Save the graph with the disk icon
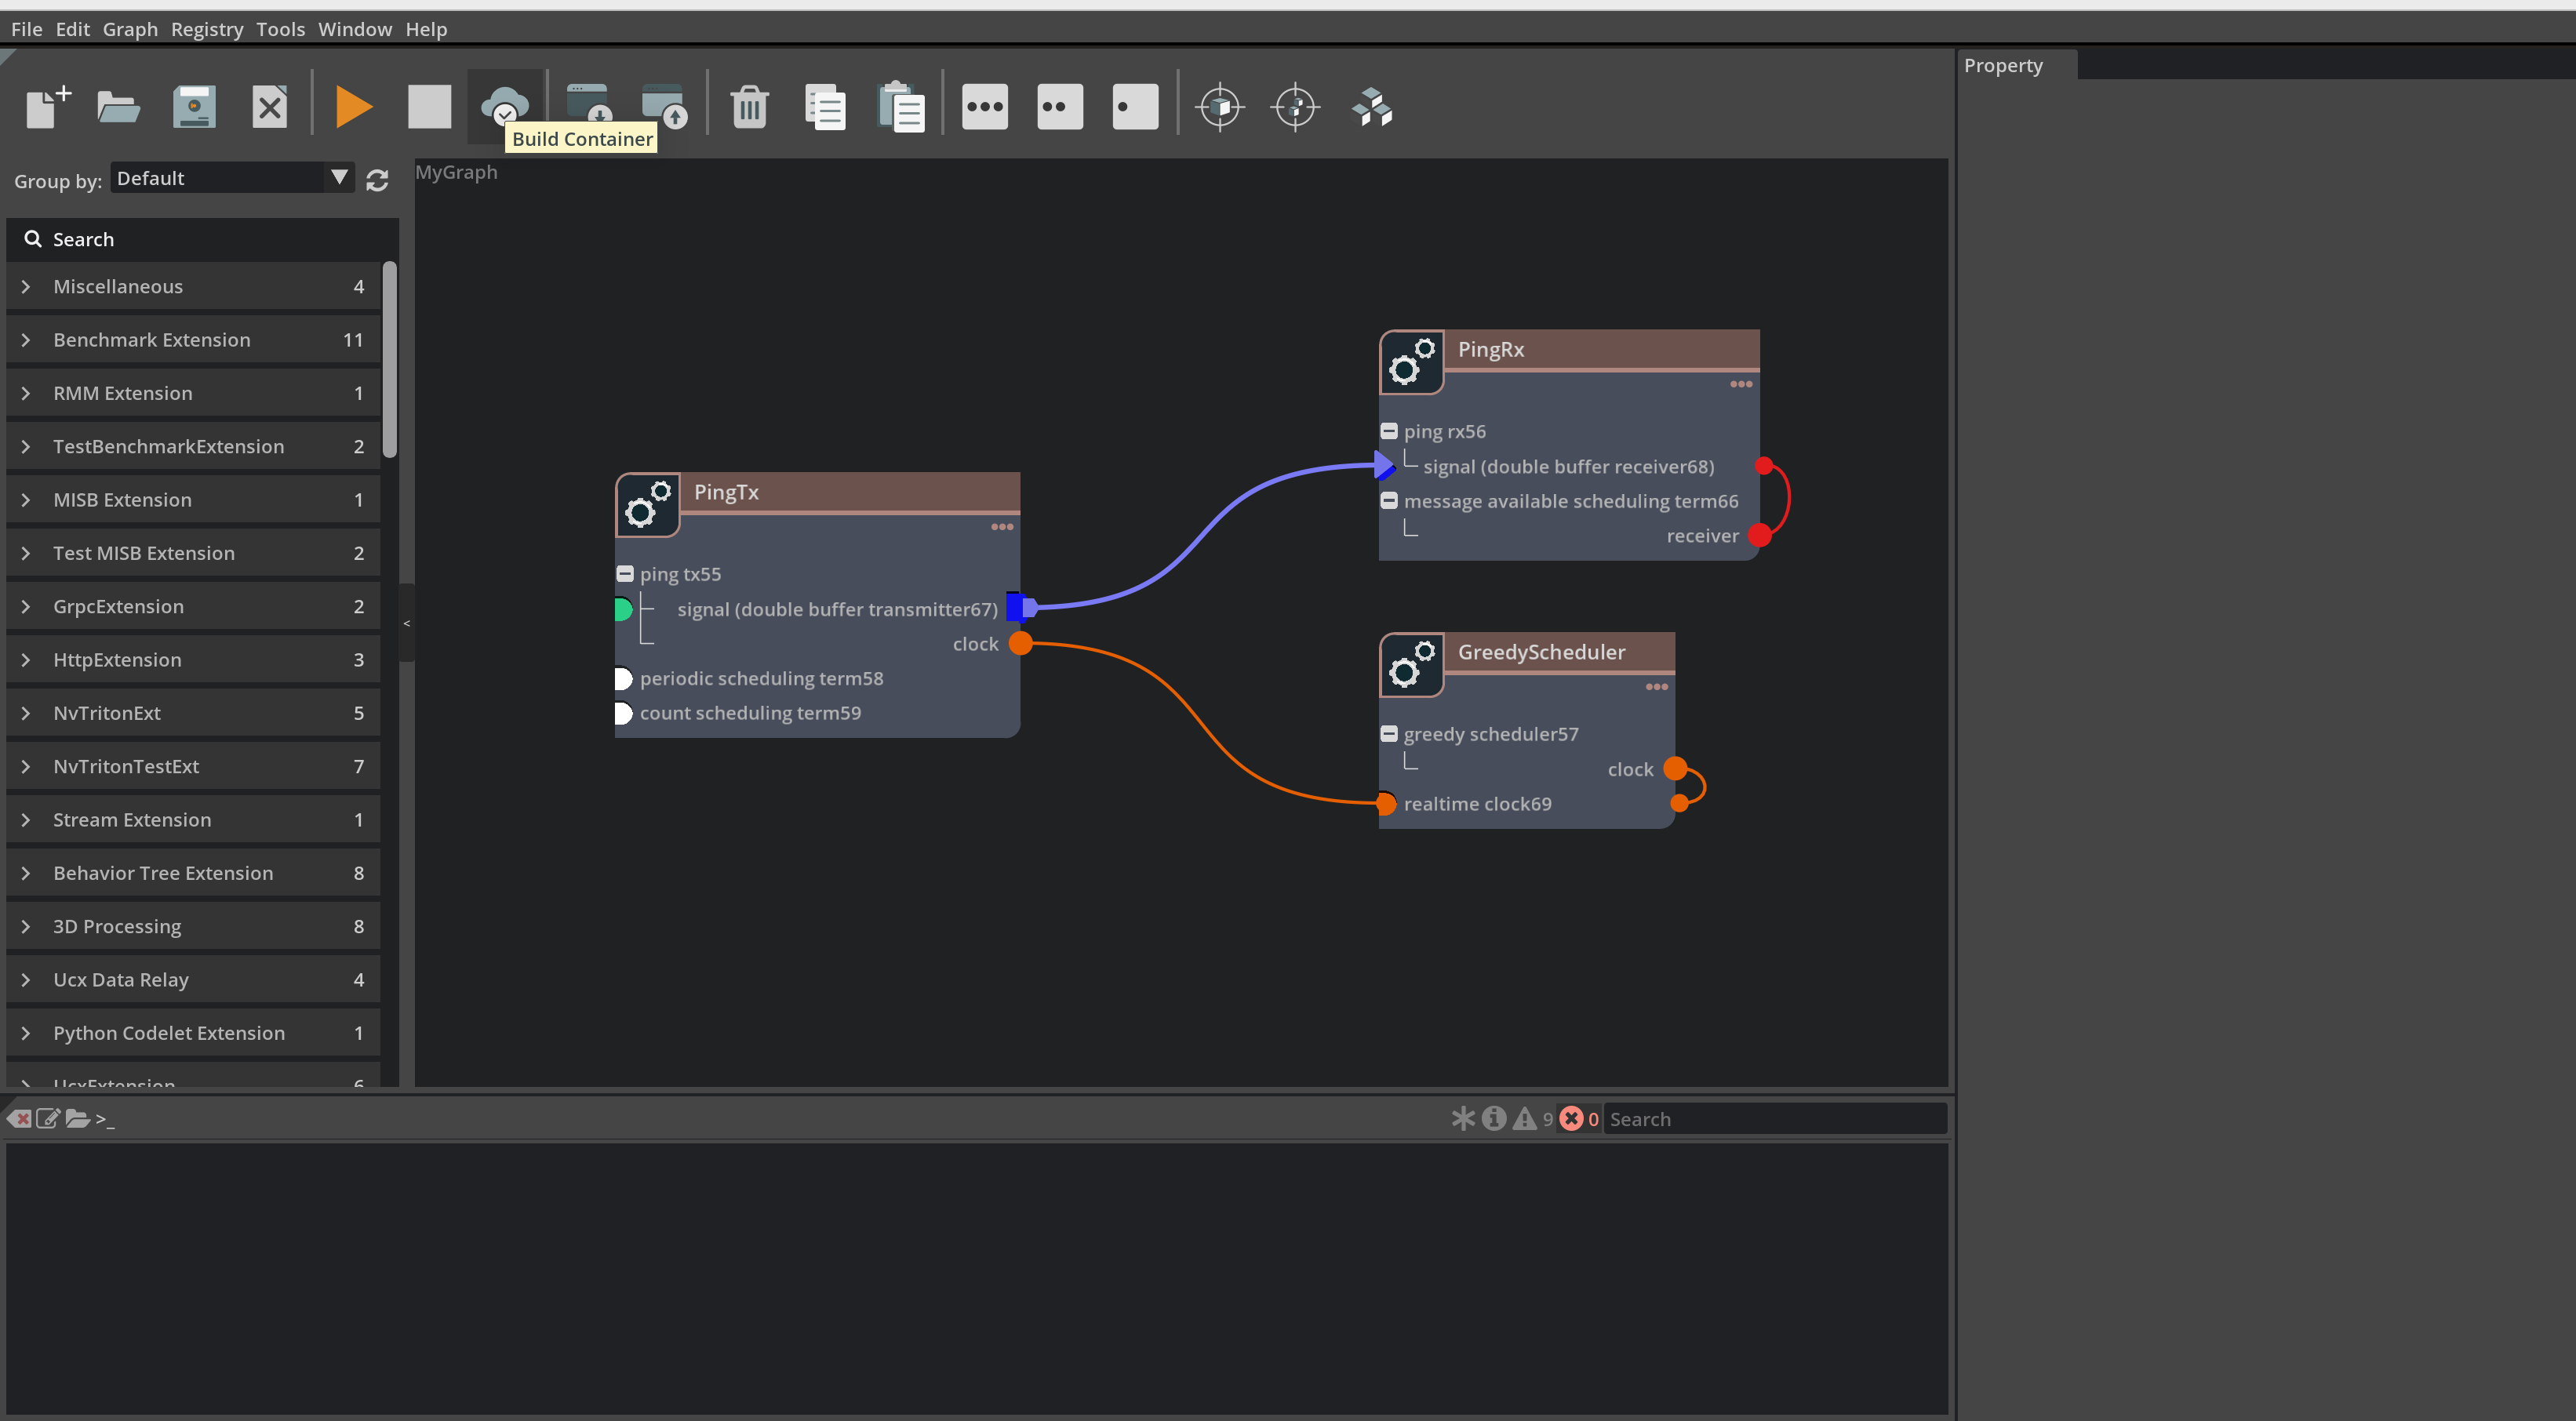The image size is (2576, 1421). click(x=194, y=106)
